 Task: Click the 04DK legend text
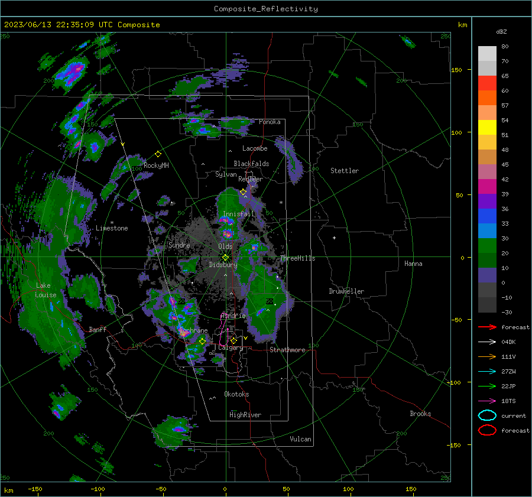pyautogui.click(x=508, y=342)
